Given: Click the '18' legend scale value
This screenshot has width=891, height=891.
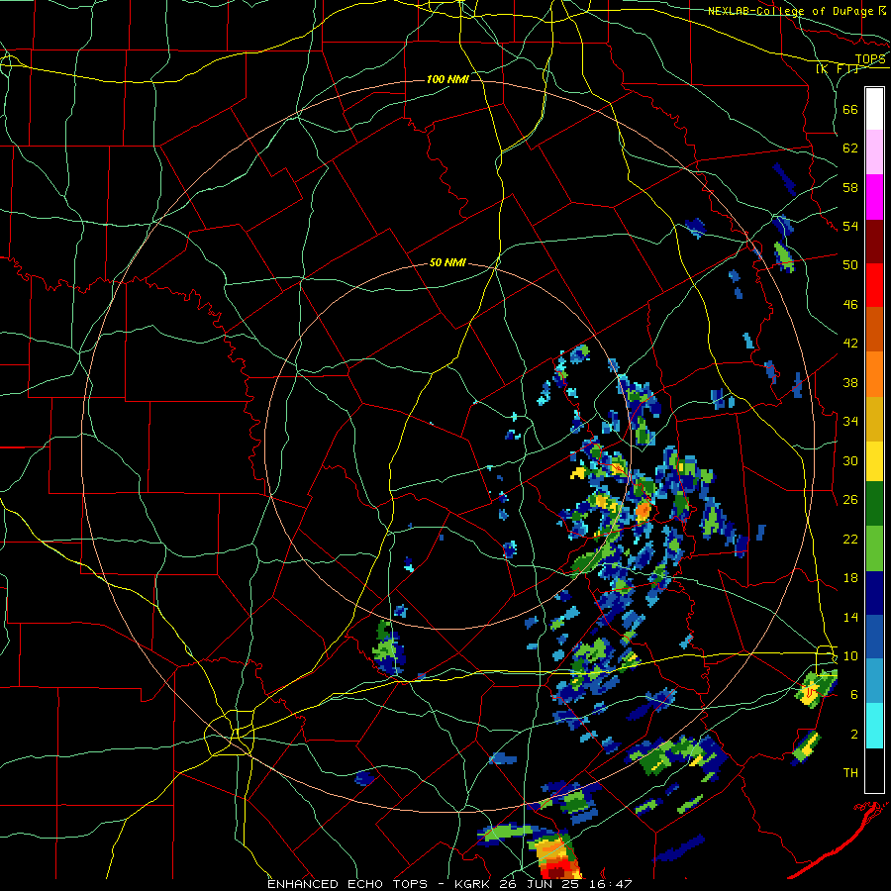Looking at the screenshot, I should tap(850, 578).
